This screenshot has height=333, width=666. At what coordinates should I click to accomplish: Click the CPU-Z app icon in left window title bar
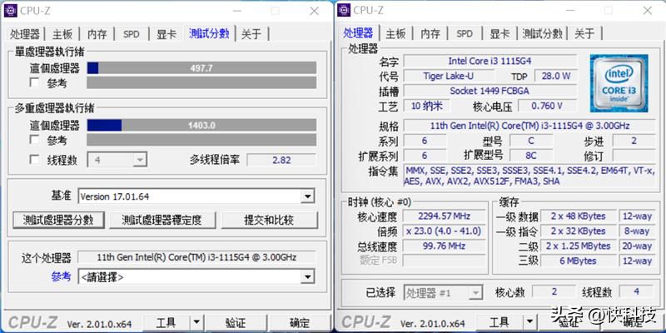coord(11,11)
